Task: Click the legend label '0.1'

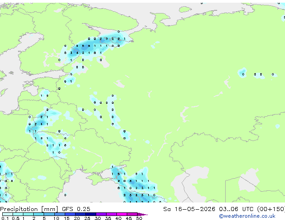Action: coord(5,218)
